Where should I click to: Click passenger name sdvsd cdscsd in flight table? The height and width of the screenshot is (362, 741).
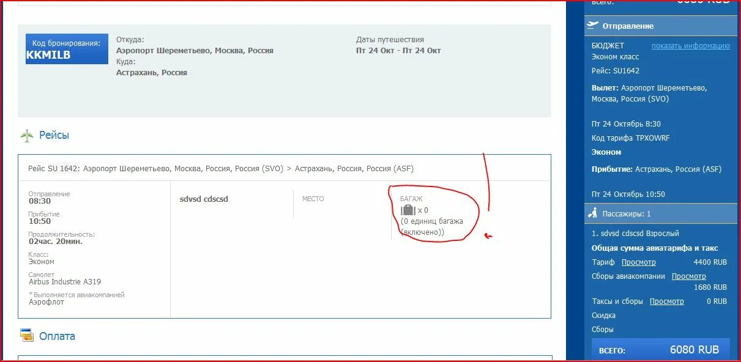(x=204, y=199)
